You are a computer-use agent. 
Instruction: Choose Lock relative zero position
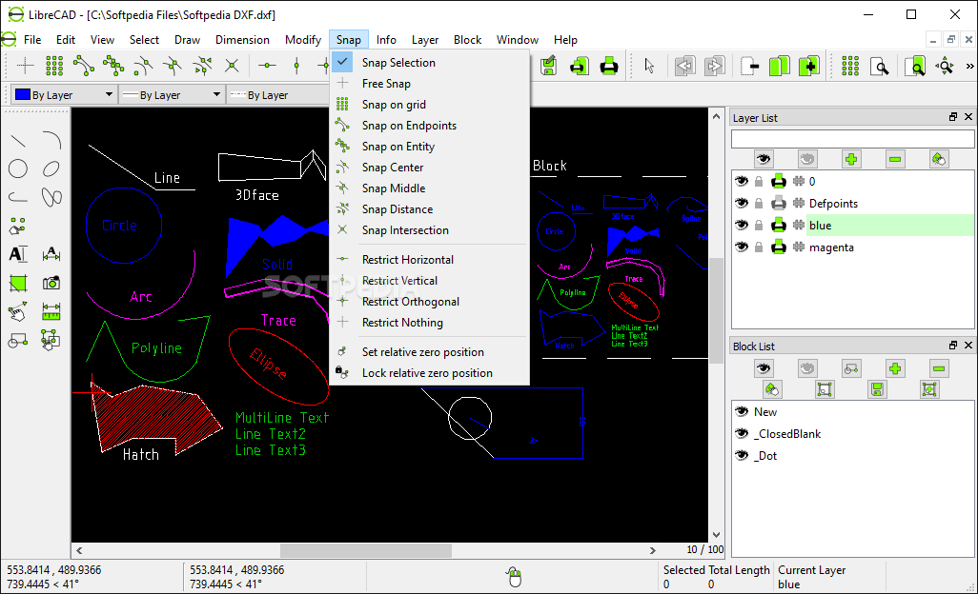tap(429, 372)
